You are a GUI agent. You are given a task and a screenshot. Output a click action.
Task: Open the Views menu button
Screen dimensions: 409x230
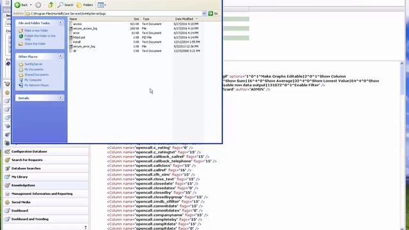[x=102, y=5]
